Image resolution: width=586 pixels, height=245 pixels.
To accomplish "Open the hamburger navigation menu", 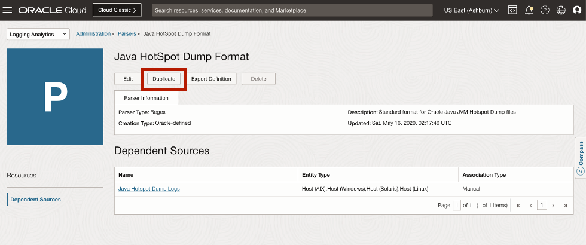I will coord(7,10).
